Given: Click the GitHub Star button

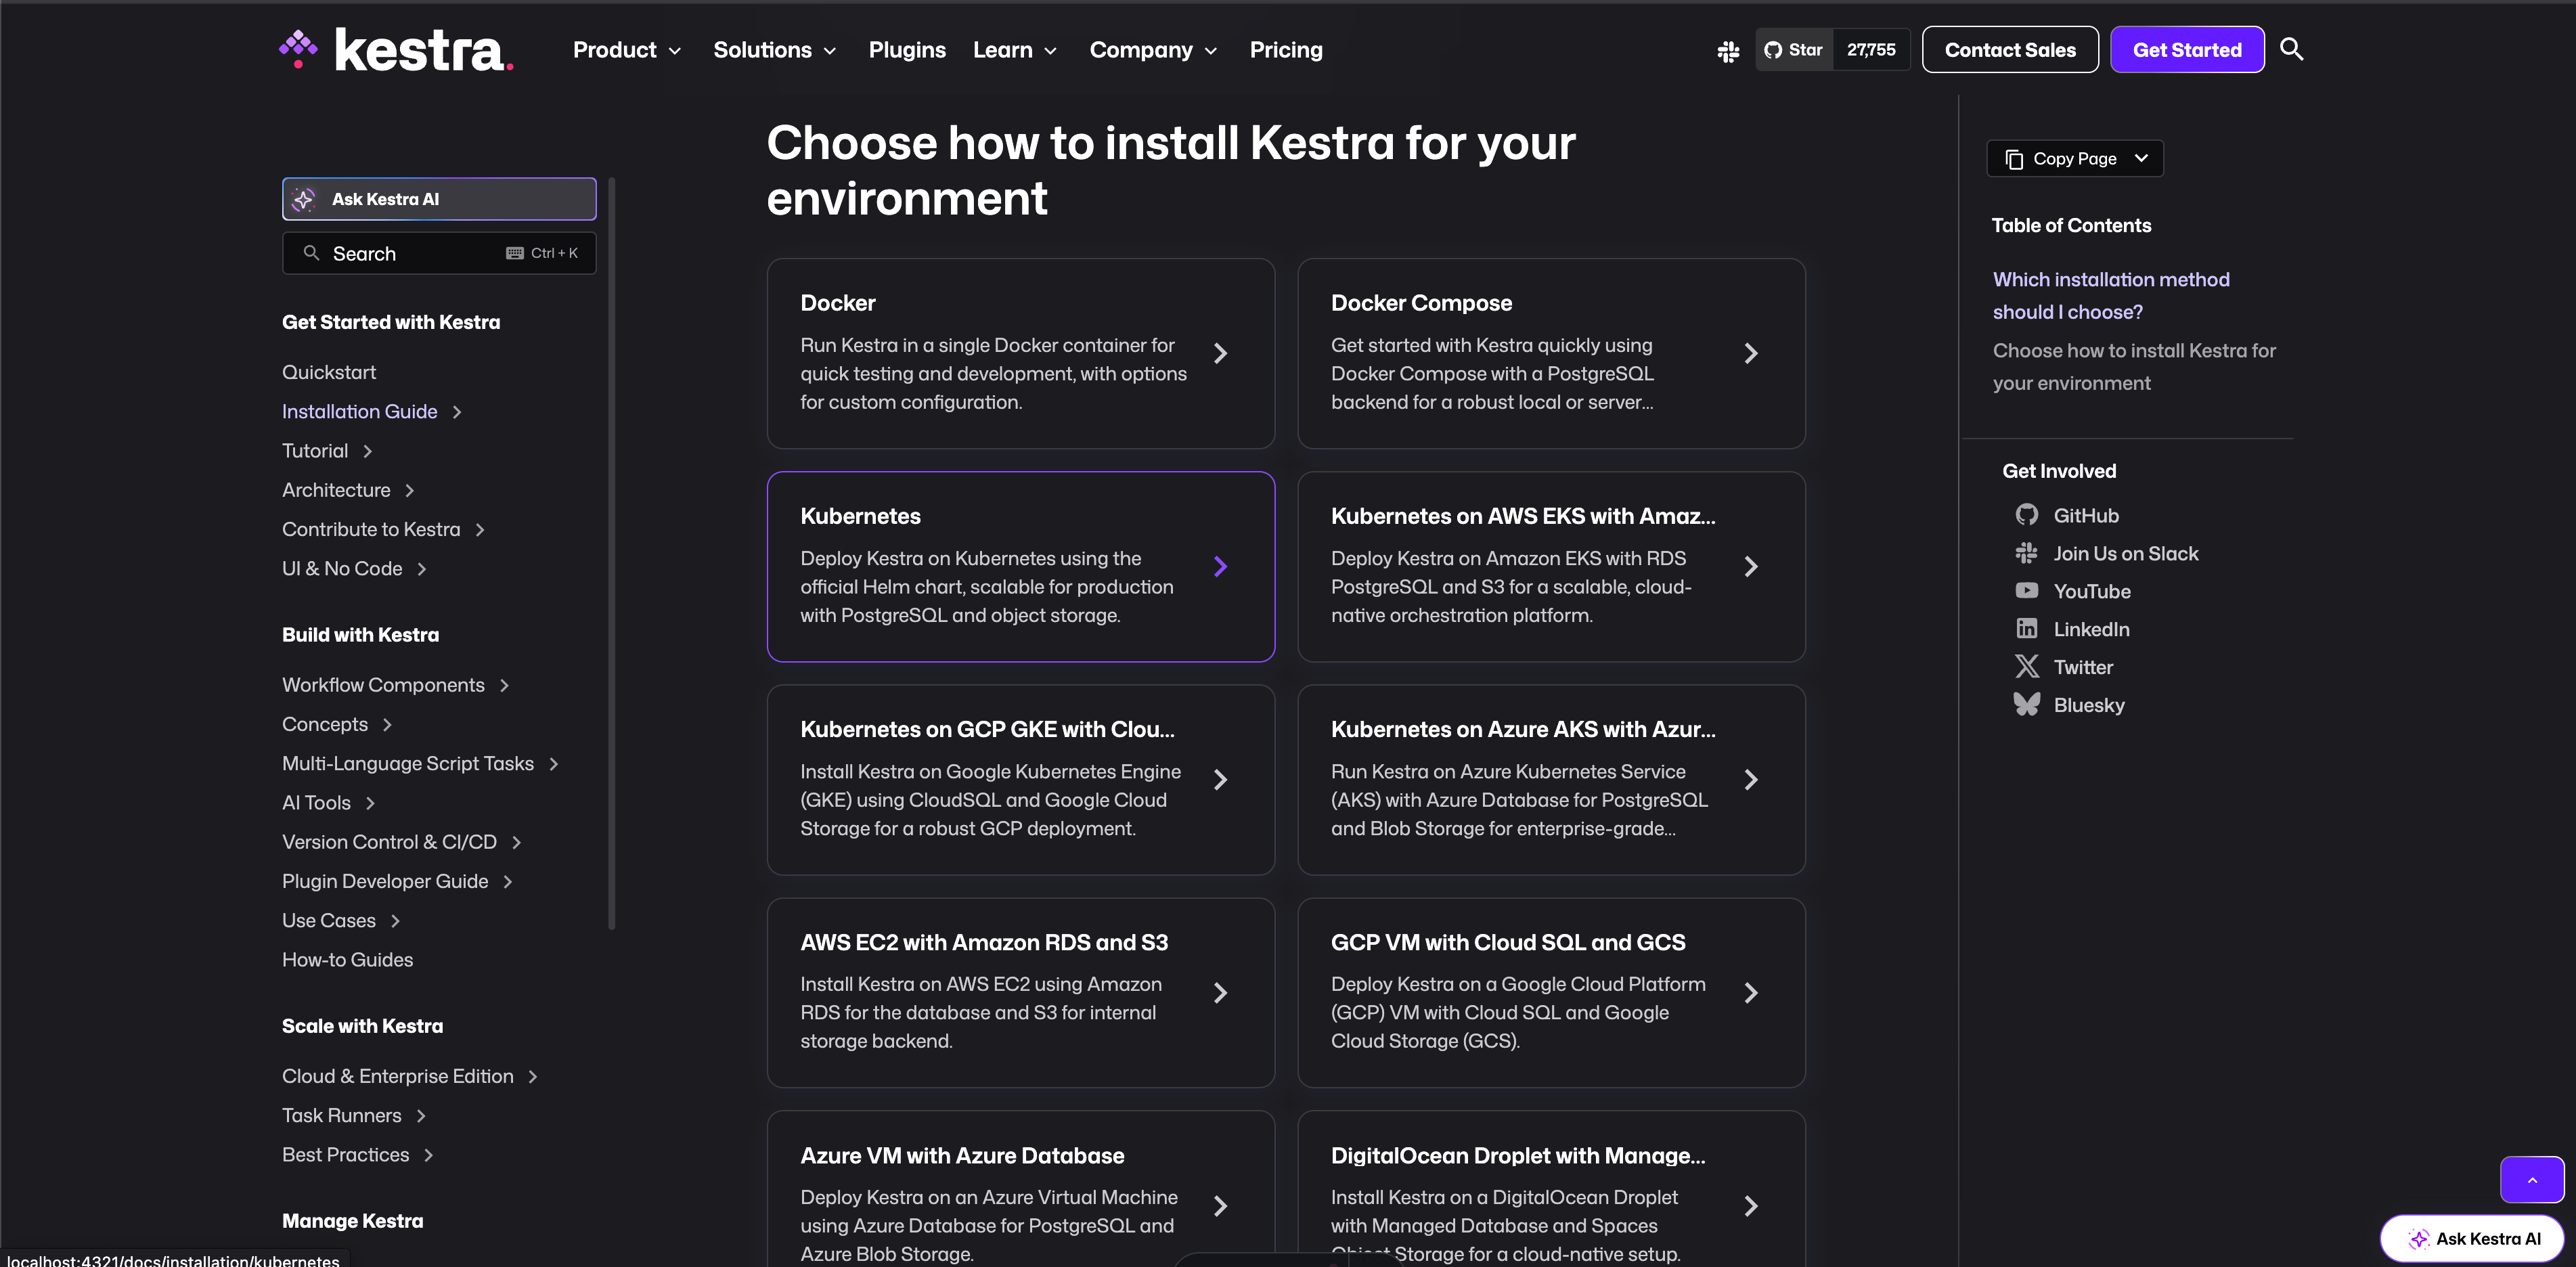Looking at the screenshot, I should point(1794,50).
